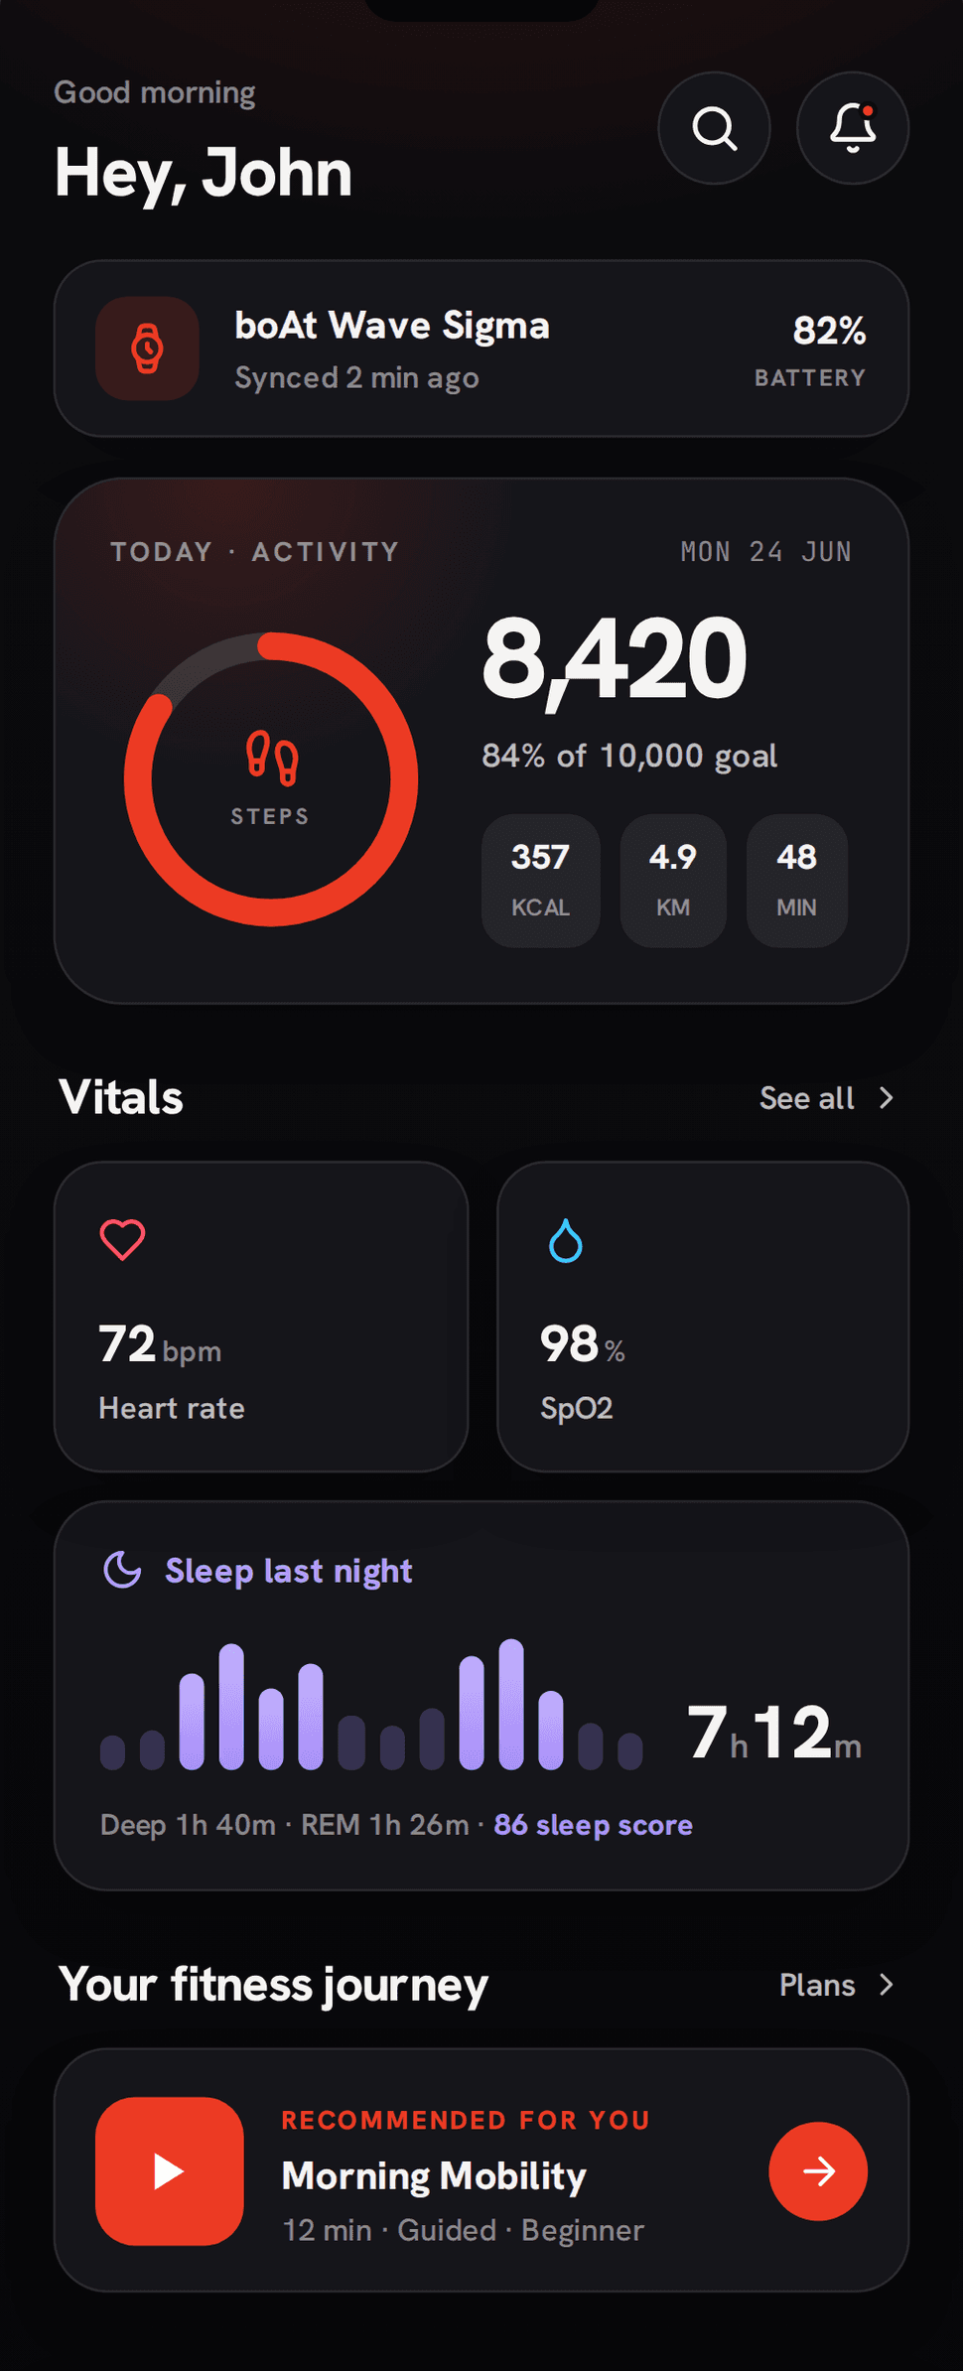The image size is (963, 2371).
Task: Open the boAt Wave Sigma device card
Action: coord(481,349)
